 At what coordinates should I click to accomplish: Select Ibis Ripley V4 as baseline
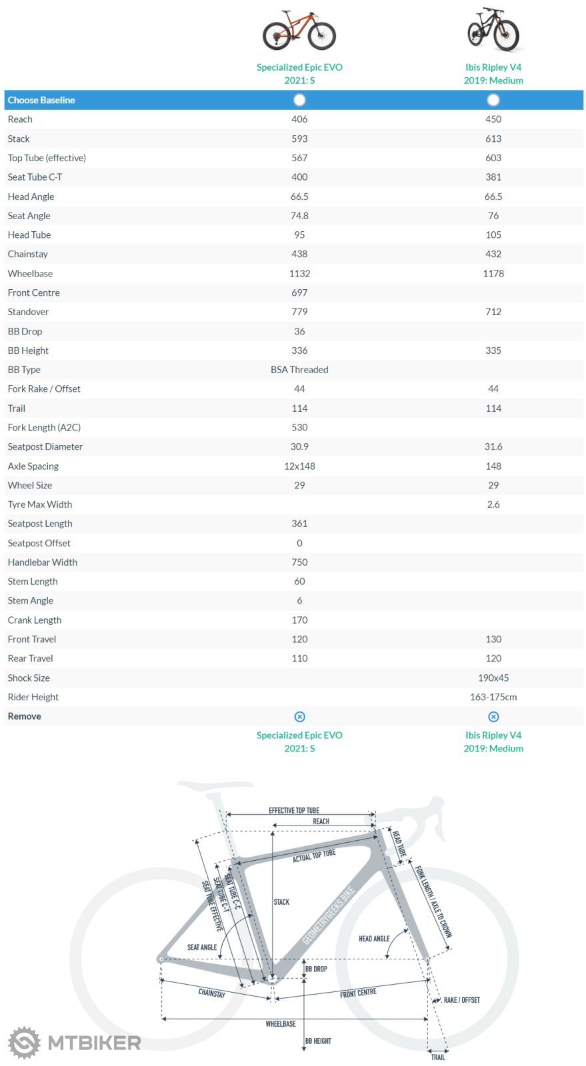pos(493,100)
